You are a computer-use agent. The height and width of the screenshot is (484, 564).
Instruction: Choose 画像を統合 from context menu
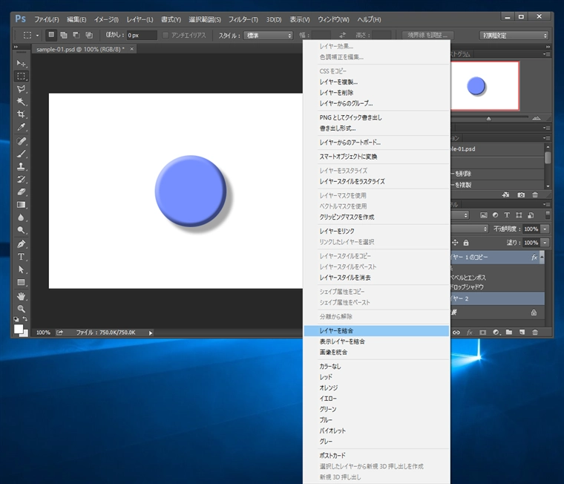tap(376, 353)
